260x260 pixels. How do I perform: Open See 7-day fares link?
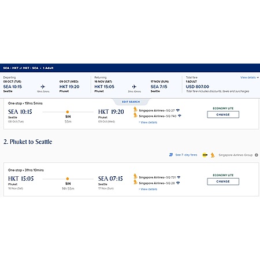[186, 155]
